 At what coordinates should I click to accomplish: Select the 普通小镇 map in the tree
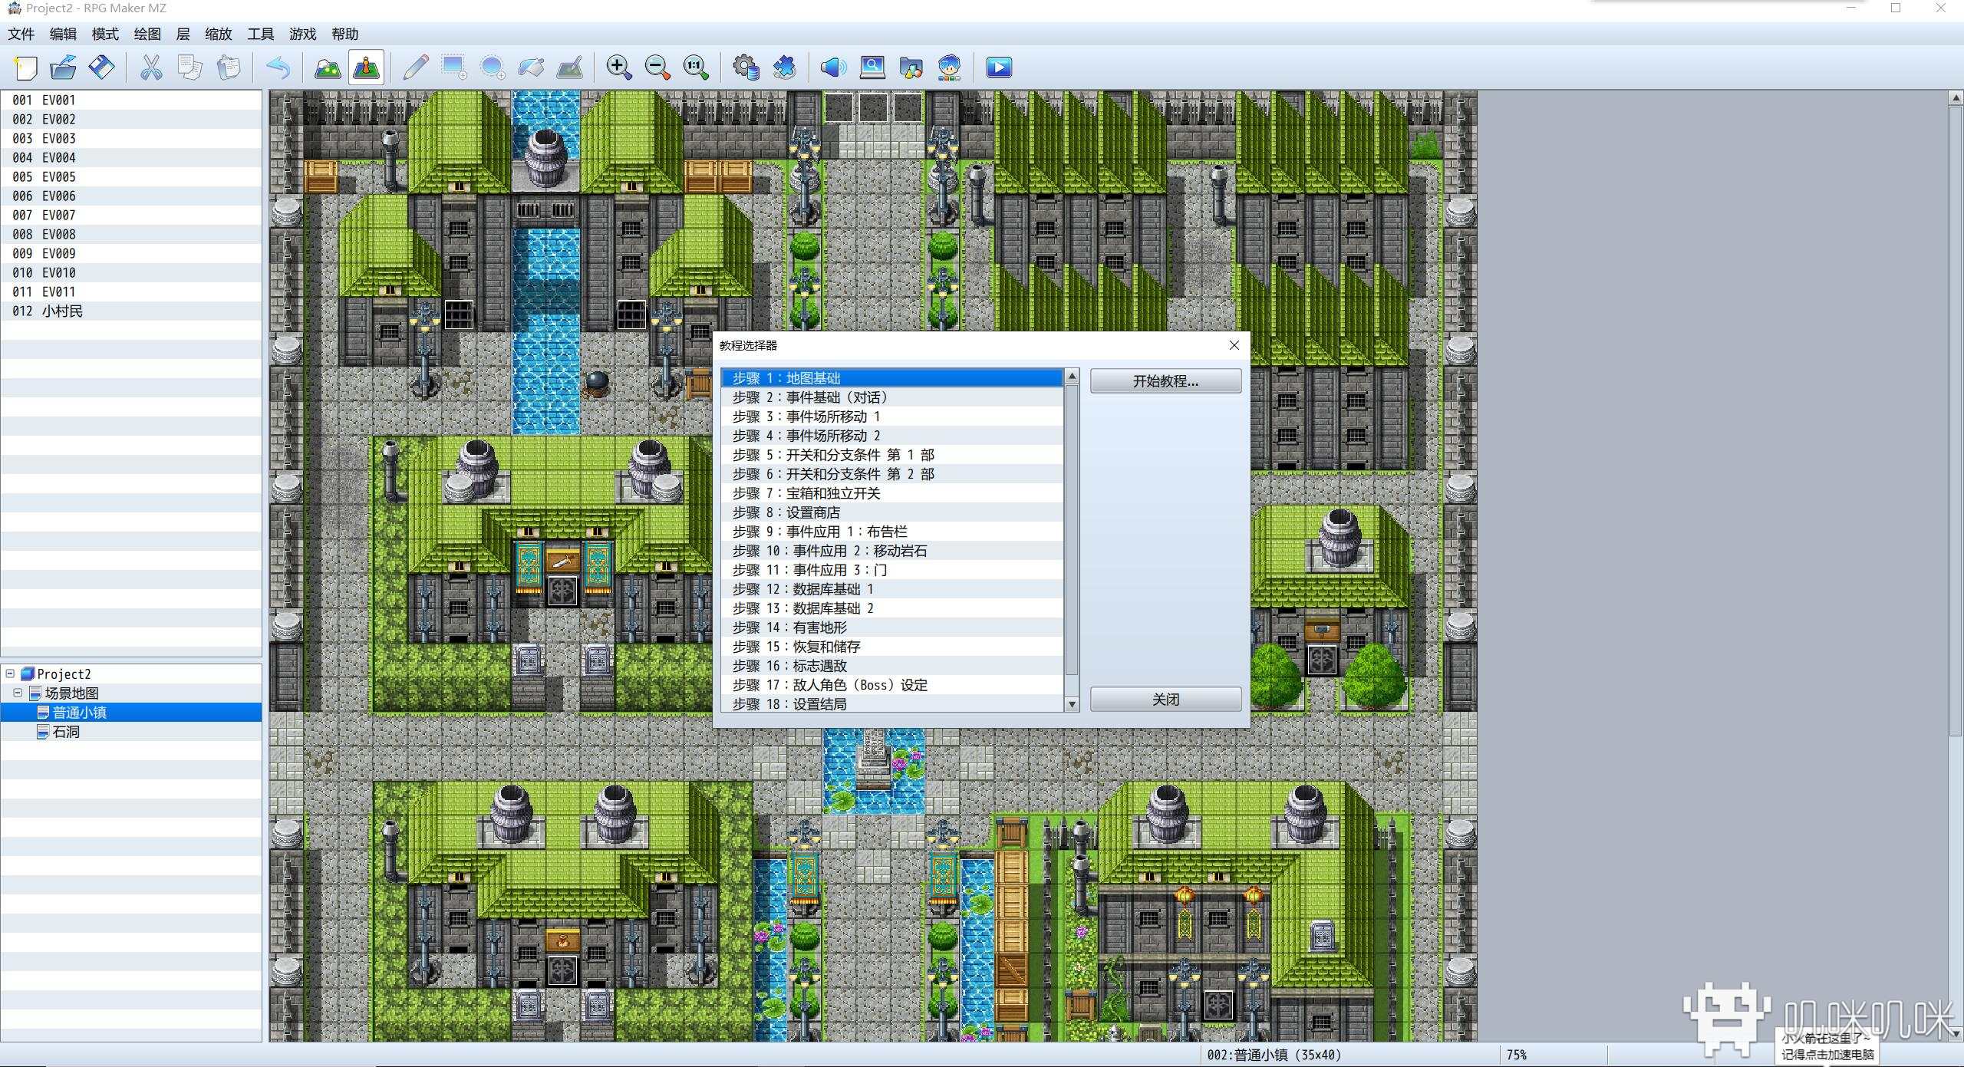click(79, 713)
